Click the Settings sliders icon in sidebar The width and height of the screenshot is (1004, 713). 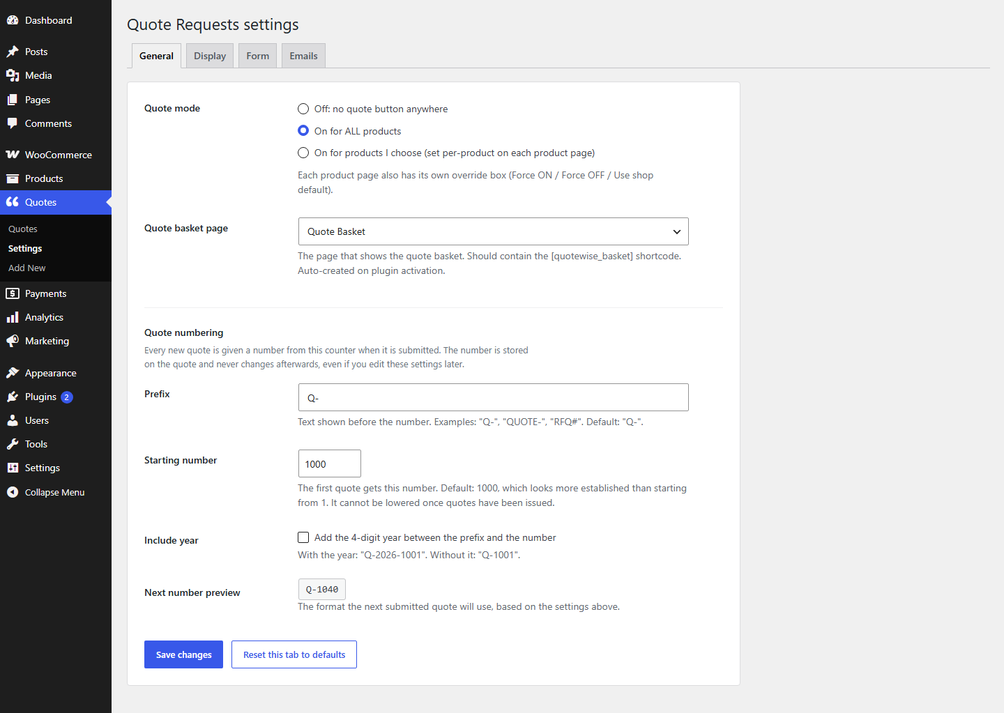tap(13, 468)
